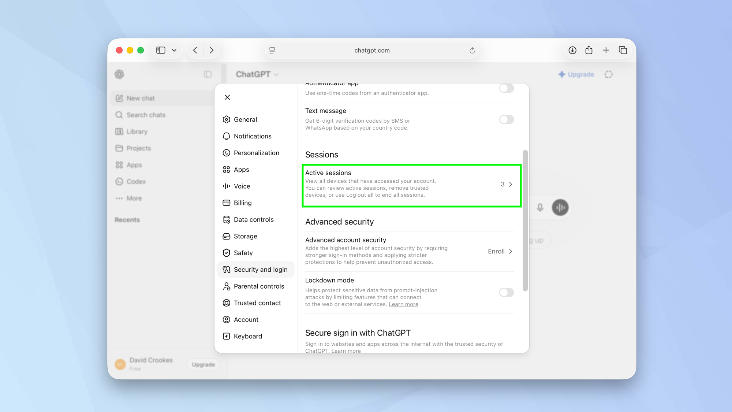Click Enroll for Advanced account security
732x412 pixels.
coord(500,251)
